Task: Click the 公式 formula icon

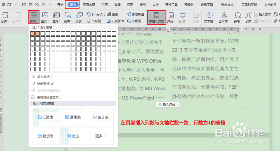Action: (x=248, y=17)
